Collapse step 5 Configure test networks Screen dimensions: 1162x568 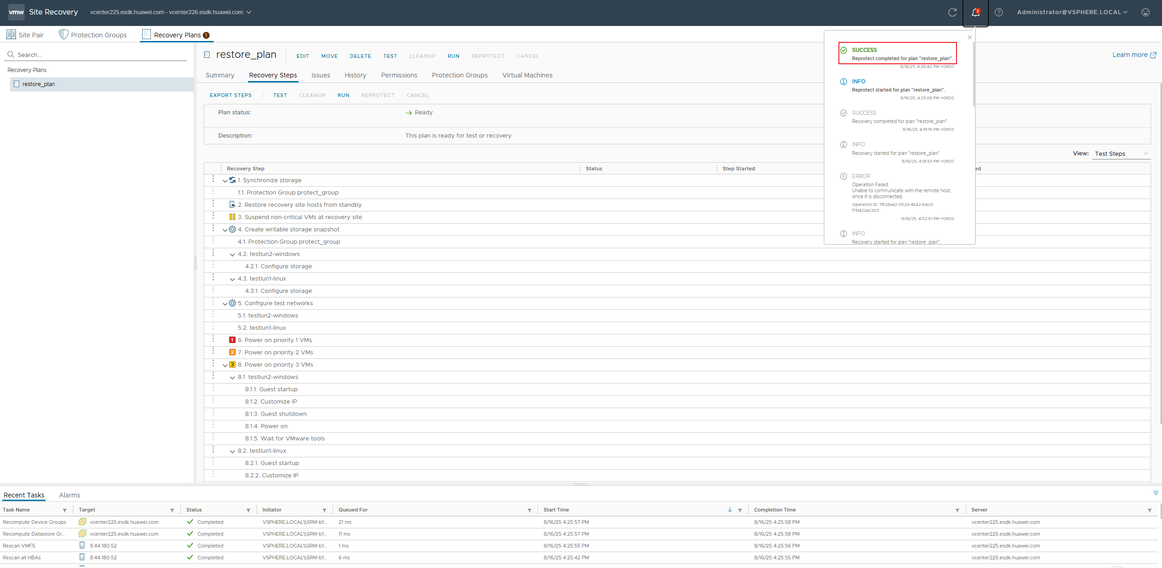click(225, 304)
